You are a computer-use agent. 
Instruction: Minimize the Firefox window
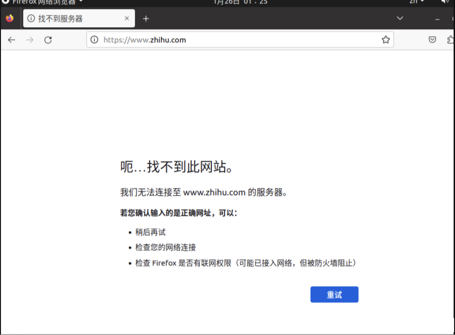(437, 19)
